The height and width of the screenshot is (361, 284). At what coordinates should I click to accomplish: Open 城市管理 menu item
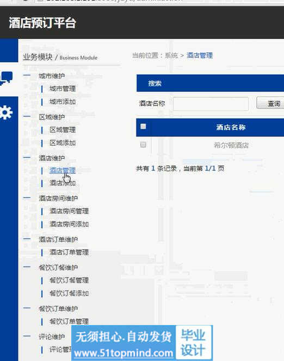pos(63,89)
